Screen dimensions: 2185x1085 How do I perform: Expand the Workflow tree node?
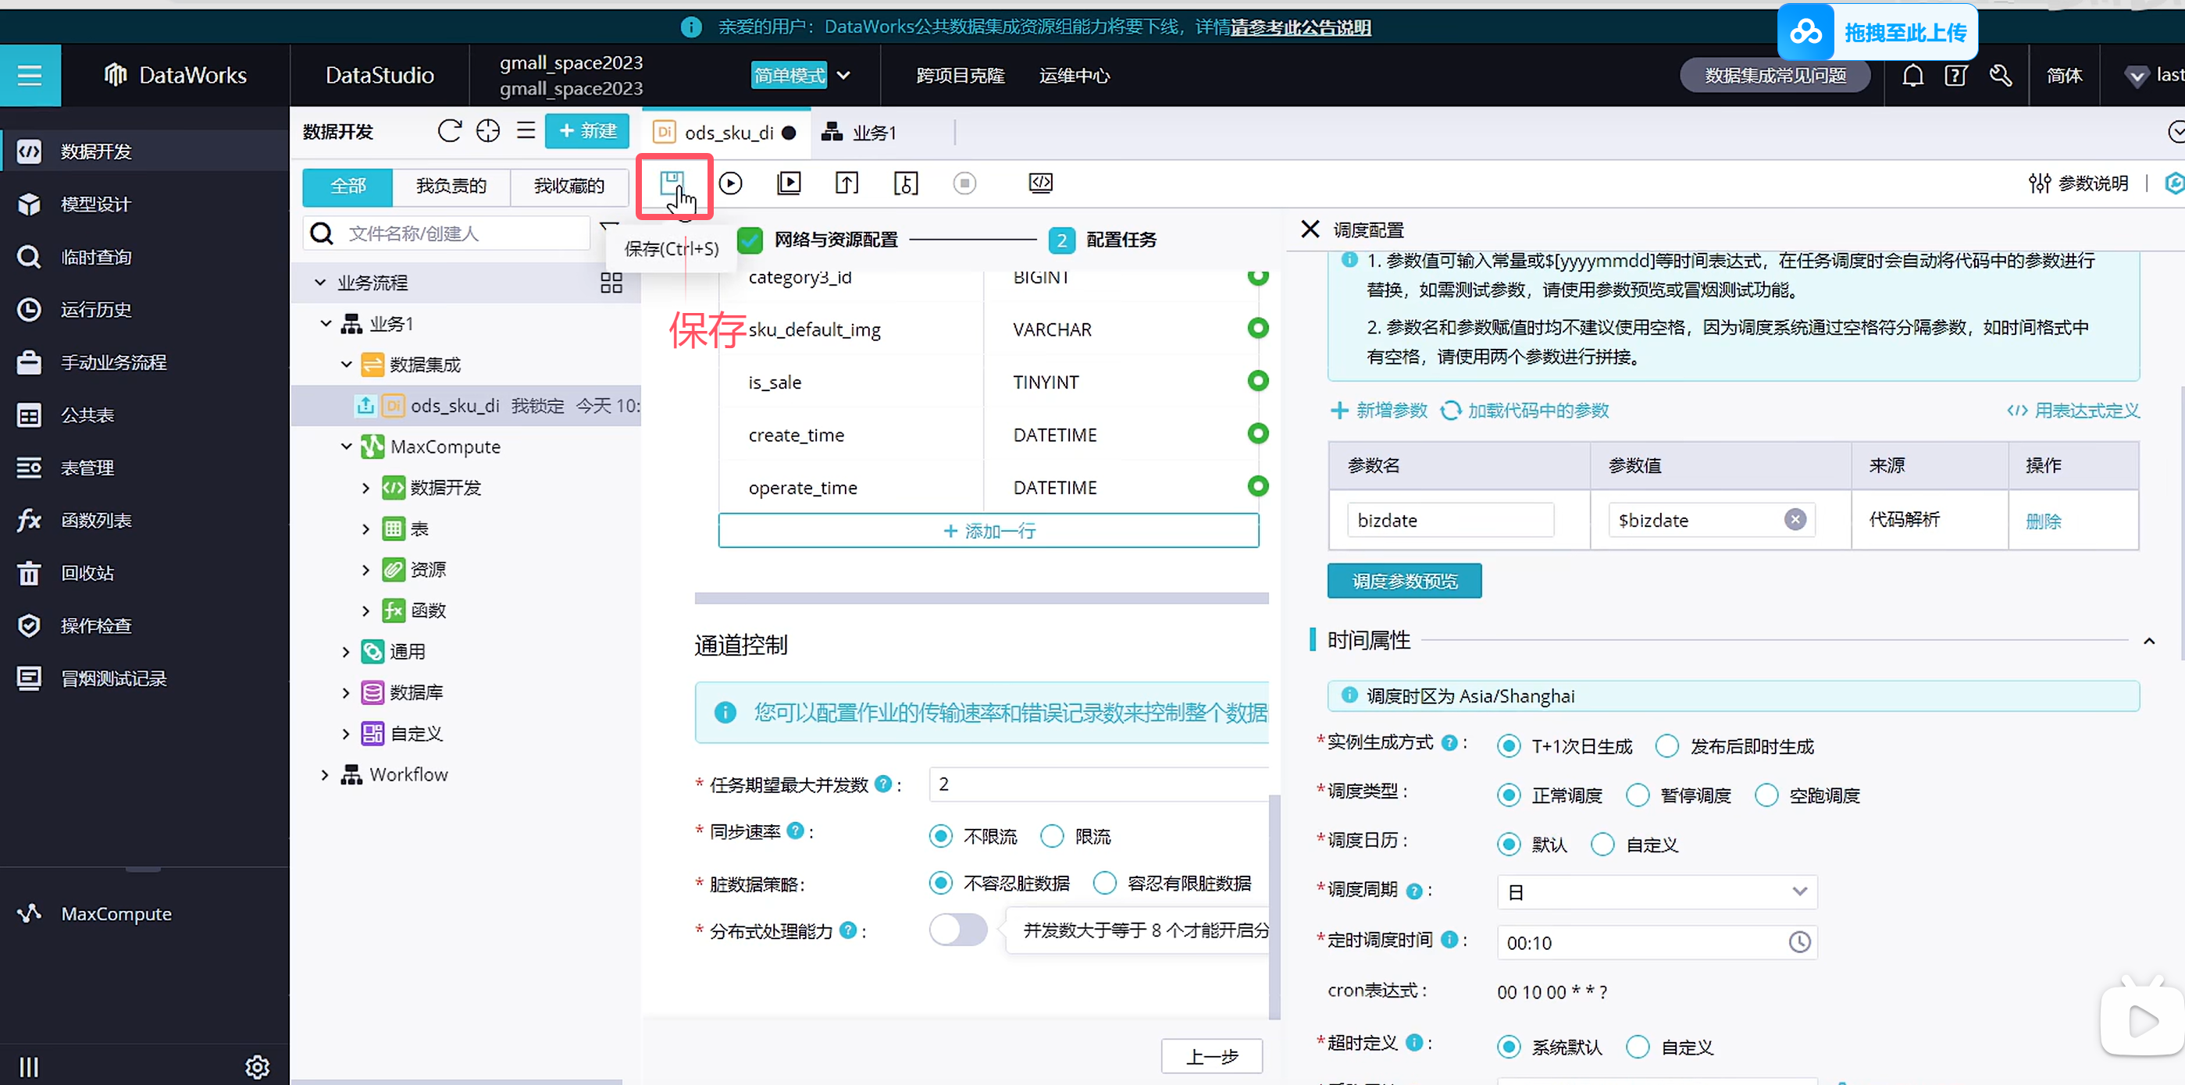click(325, 775)
